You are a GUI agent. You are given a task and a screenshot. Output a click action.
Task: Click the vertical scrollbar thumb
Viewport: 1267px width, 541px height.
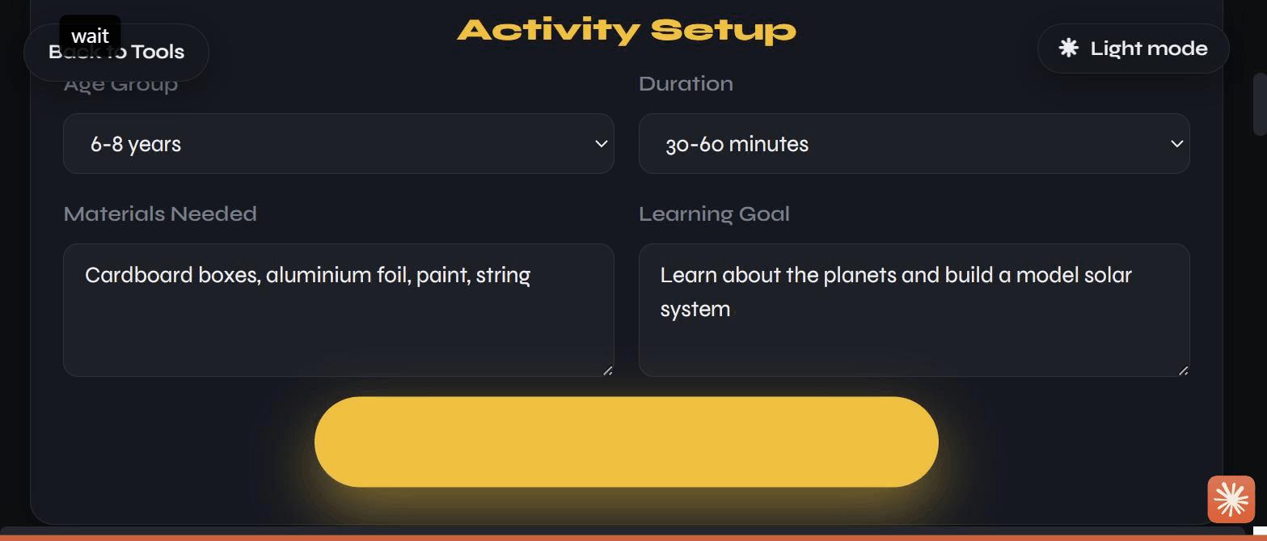(x=1260, y=104)
